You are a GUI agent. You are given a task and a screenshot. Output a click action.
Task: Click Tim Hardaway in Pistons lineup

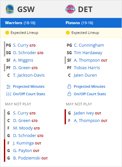(88, 53)
